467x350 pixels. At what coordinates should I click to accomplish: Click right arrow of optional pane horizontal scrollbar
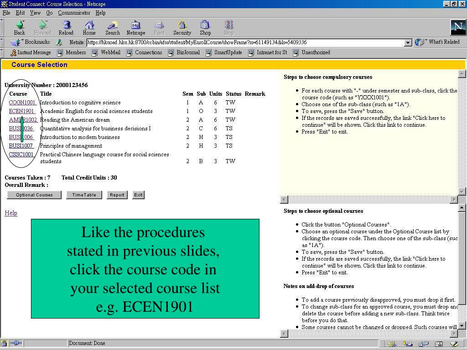454,334
